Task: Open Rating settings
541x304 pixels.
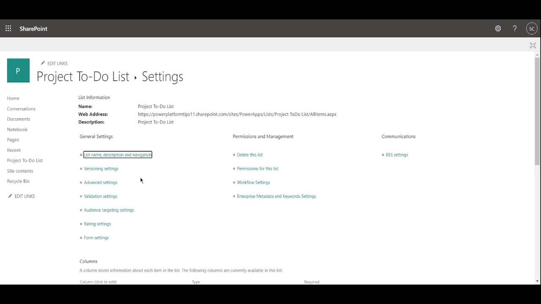Action: click(x=97, y=224)
